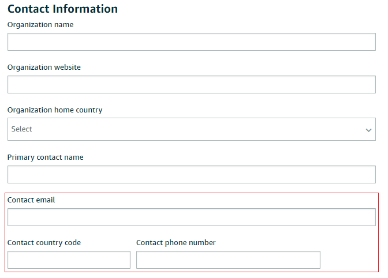Click the Organization name text field
Screen dimensions: 388x278
(x=192, y=42)
